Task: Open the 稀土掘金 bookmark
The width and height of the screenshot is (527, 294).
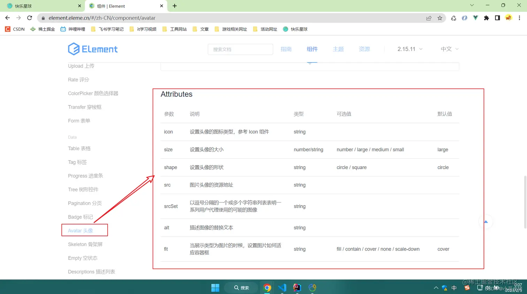Action: 43,29
